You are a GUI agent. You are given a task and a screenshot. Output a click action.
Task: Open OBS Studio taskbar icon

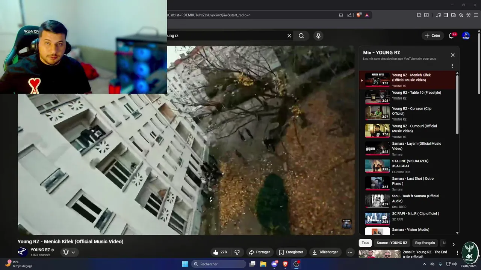pos(296,264)
